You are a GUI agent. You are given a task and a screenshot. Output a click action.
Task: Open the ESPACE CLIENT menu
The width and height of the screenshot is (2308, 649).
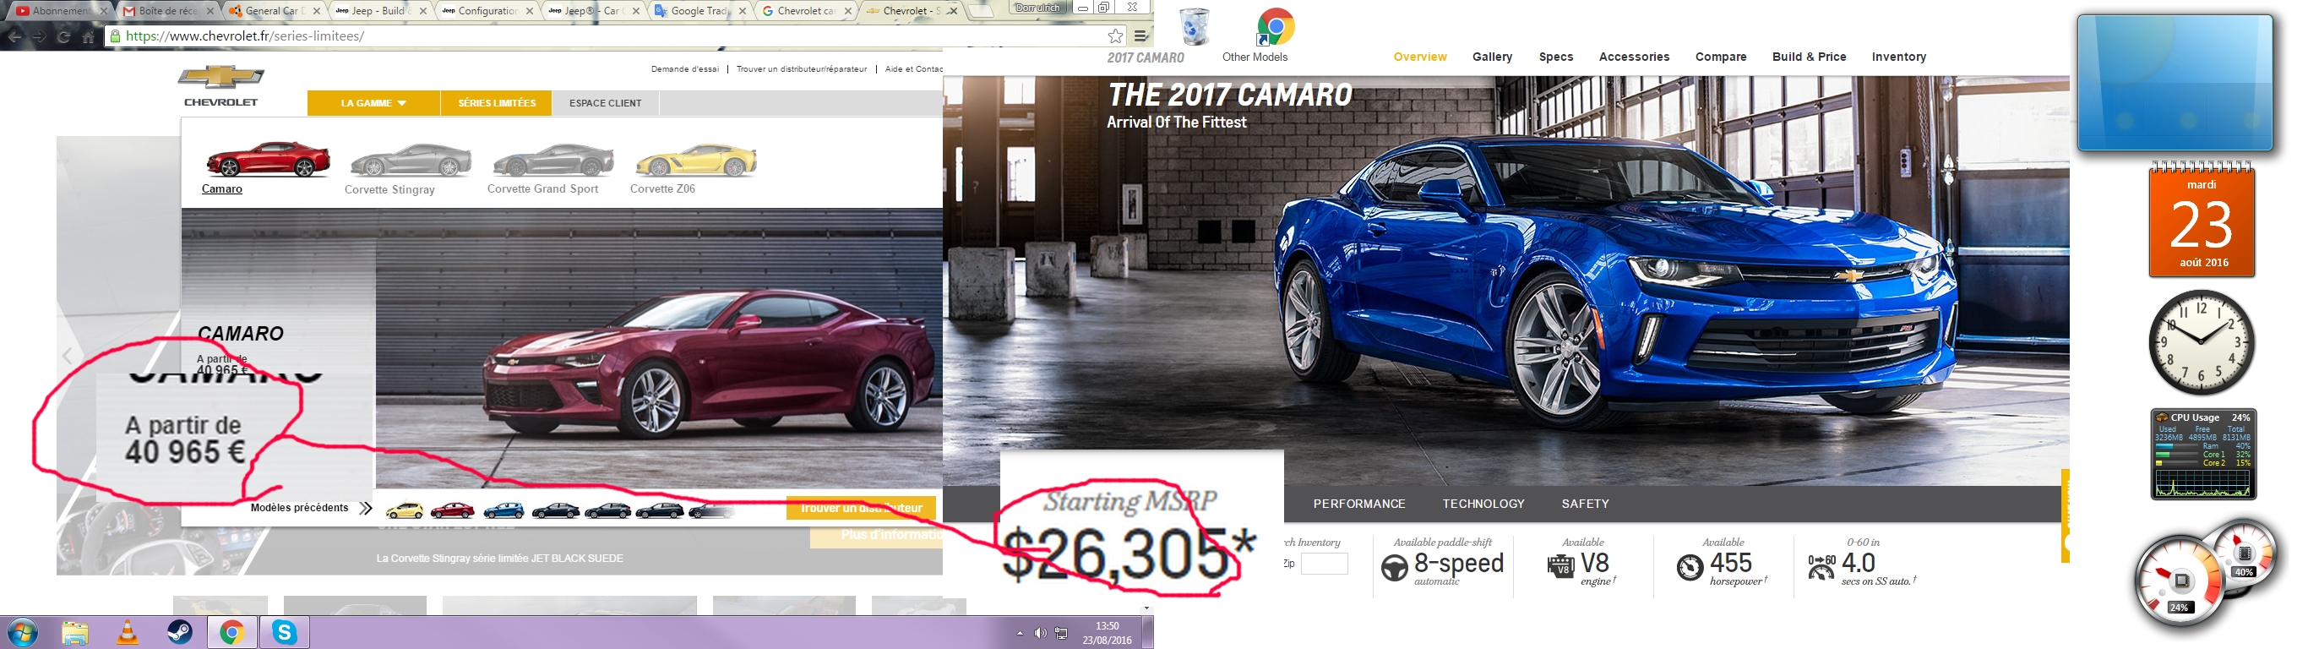pyautogui.click(x=606, y=103)
